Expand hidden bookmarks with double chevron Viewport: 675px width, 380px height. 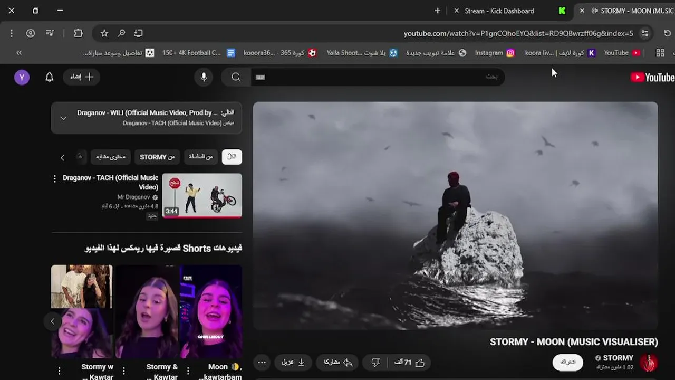tap(19, 53)
